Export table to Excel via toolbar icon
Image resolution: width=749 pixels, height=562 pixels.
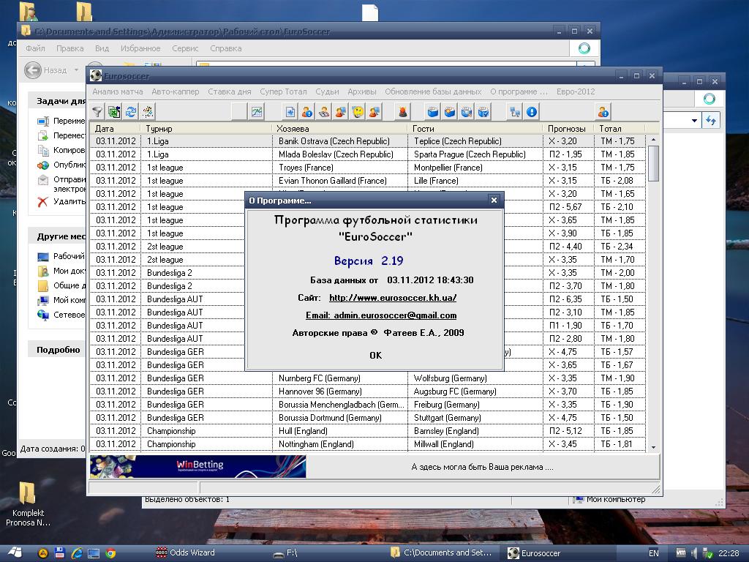pyautogui.click(x=113, y=112)
